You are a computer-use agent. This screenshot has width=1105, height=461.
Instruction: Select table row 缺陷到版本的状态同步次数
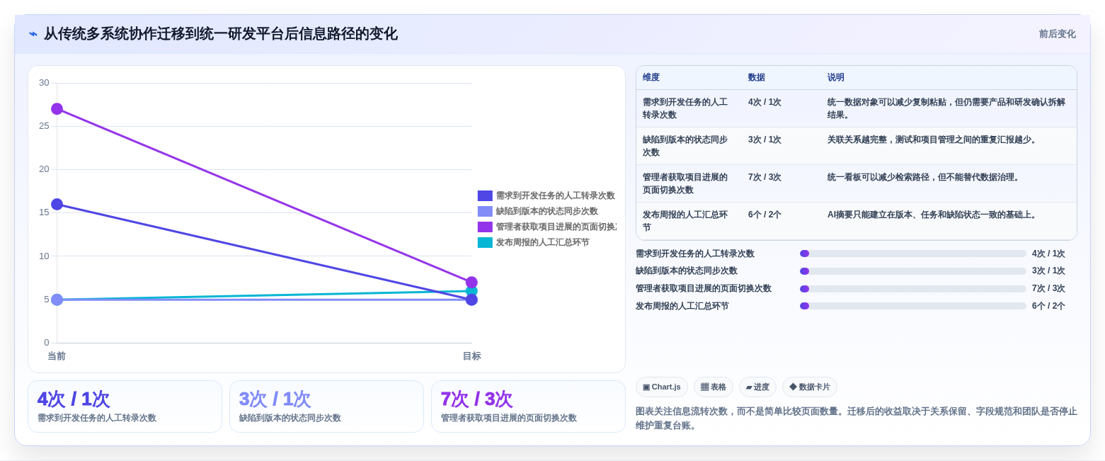(857, 146)
